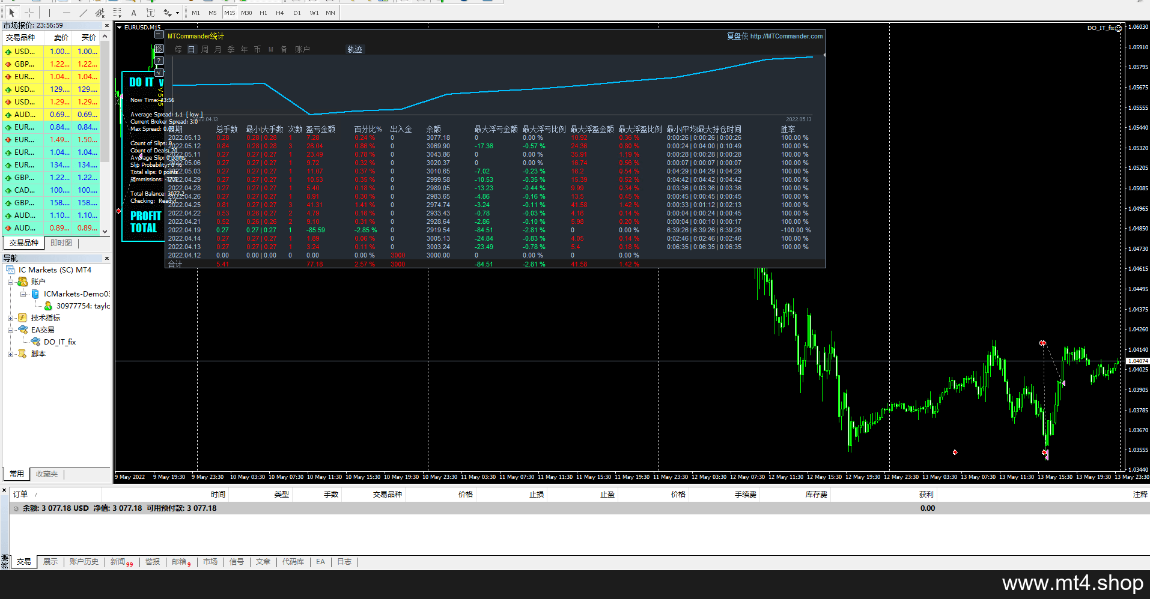Select the text 'A' tool
Viewport: 1150px width, 599px height.
pyautogui.click(x=133, y=13)
